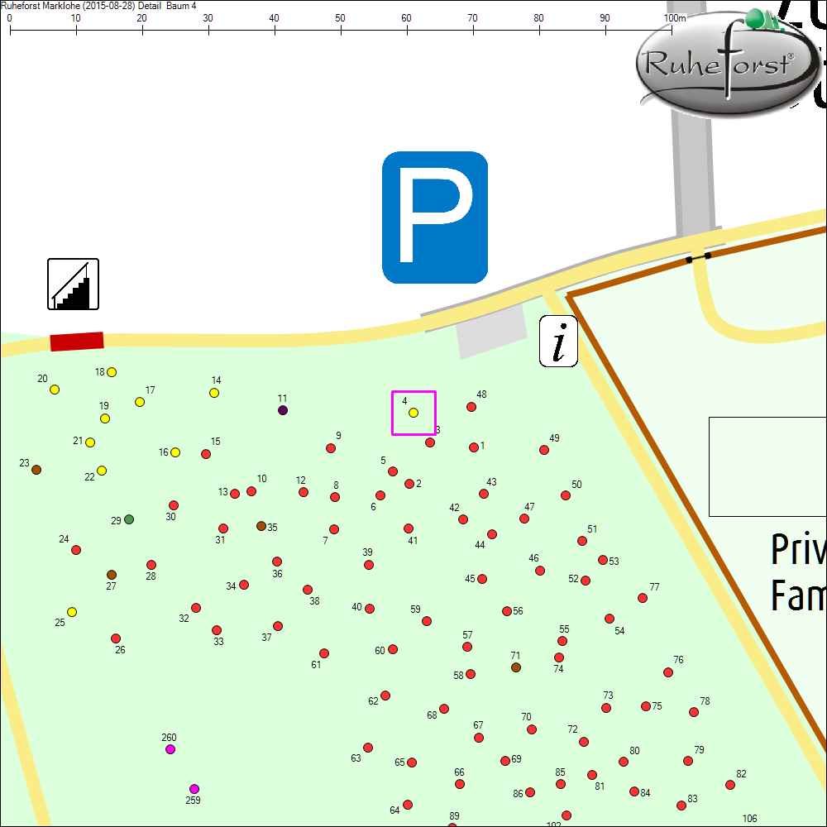Image resolution: width=827 pixels, height=827 pixels.
Task: Select brown tree marker 71
Action: 516,667
